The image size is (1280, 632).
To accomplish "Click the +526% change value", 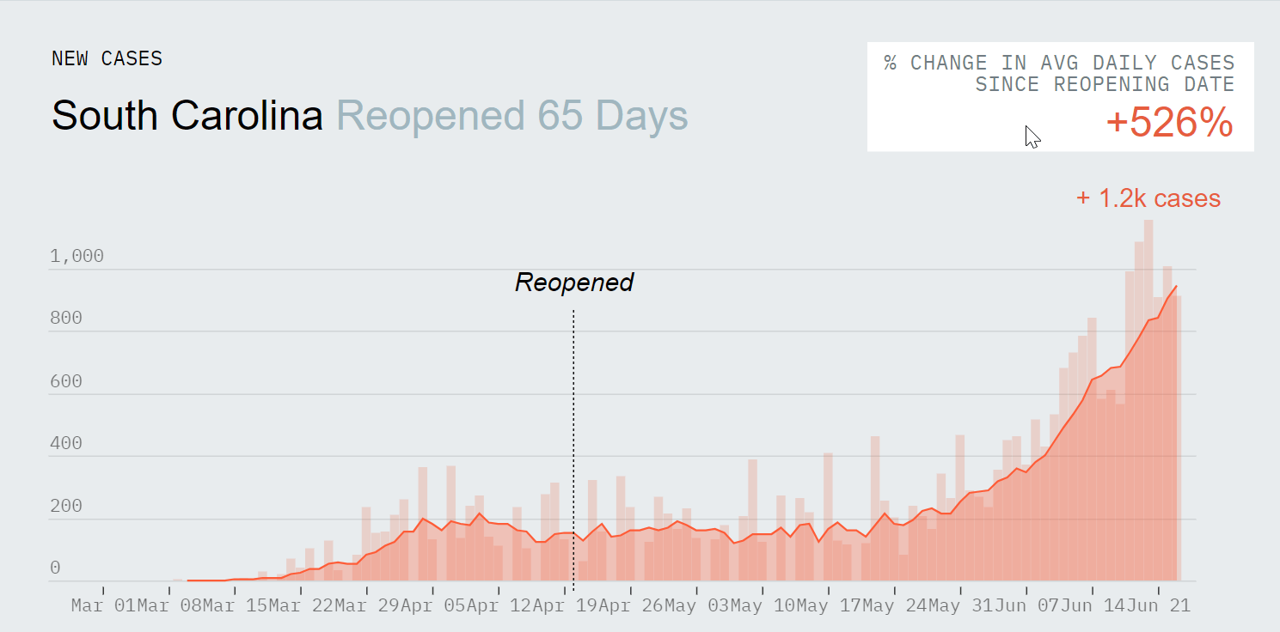I will [x=1169, y=124].
